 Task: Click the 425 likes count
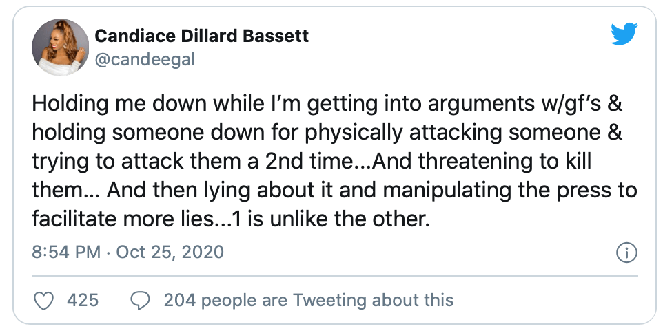(83, 301)
